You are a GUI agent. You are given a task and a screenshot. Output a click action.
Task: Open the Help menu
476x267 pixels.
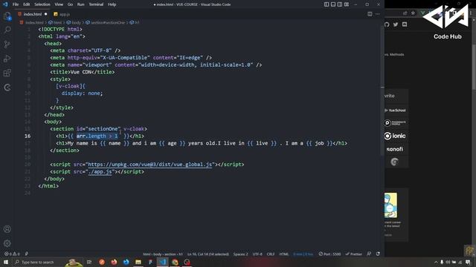(112, 4)
